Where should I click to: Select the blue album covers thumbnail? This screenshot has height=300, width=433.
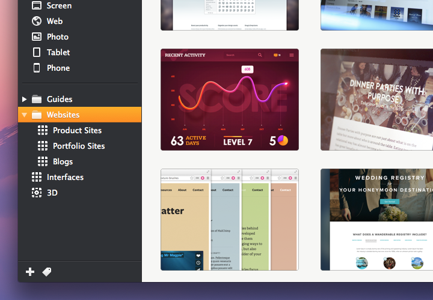pos(376,15)
